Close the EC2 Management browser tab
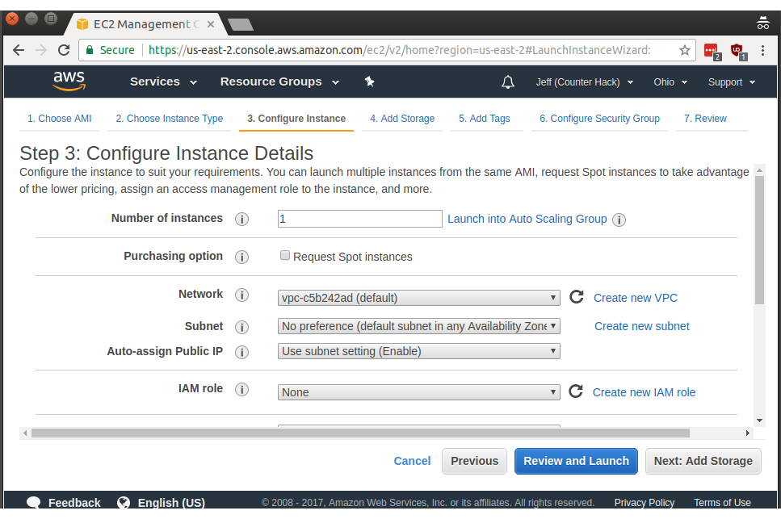Screen dimensions: 781x519 [211, 24]
